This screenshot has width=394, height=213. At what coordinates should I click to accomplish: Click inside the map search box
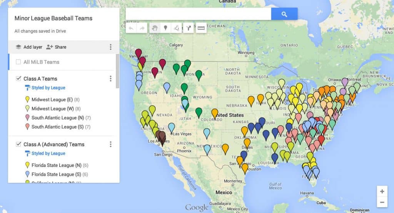click(x=198, y=14)
